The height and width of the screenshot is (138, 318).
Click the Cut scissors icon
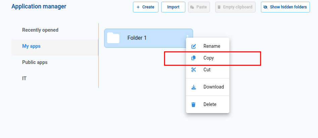(x=193, y=70)
